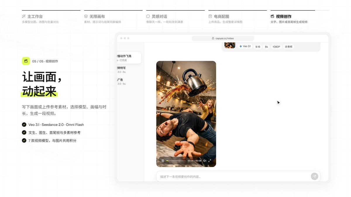Click the checkmark beside 文生、图生

[x=24, y=133]
